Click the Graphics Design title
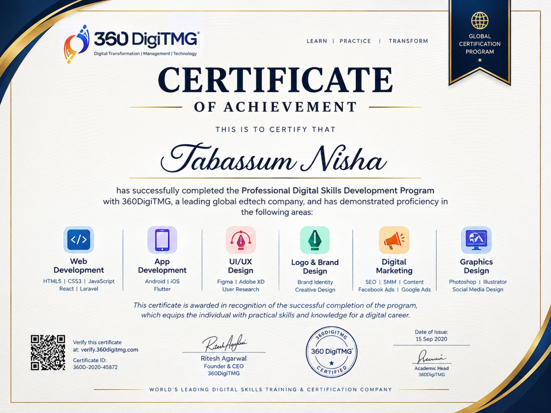551x413 pixels. (476, 266)
